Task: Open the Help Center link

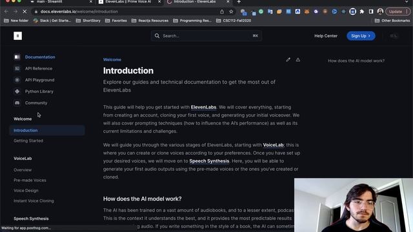Action: pos(326,36)
